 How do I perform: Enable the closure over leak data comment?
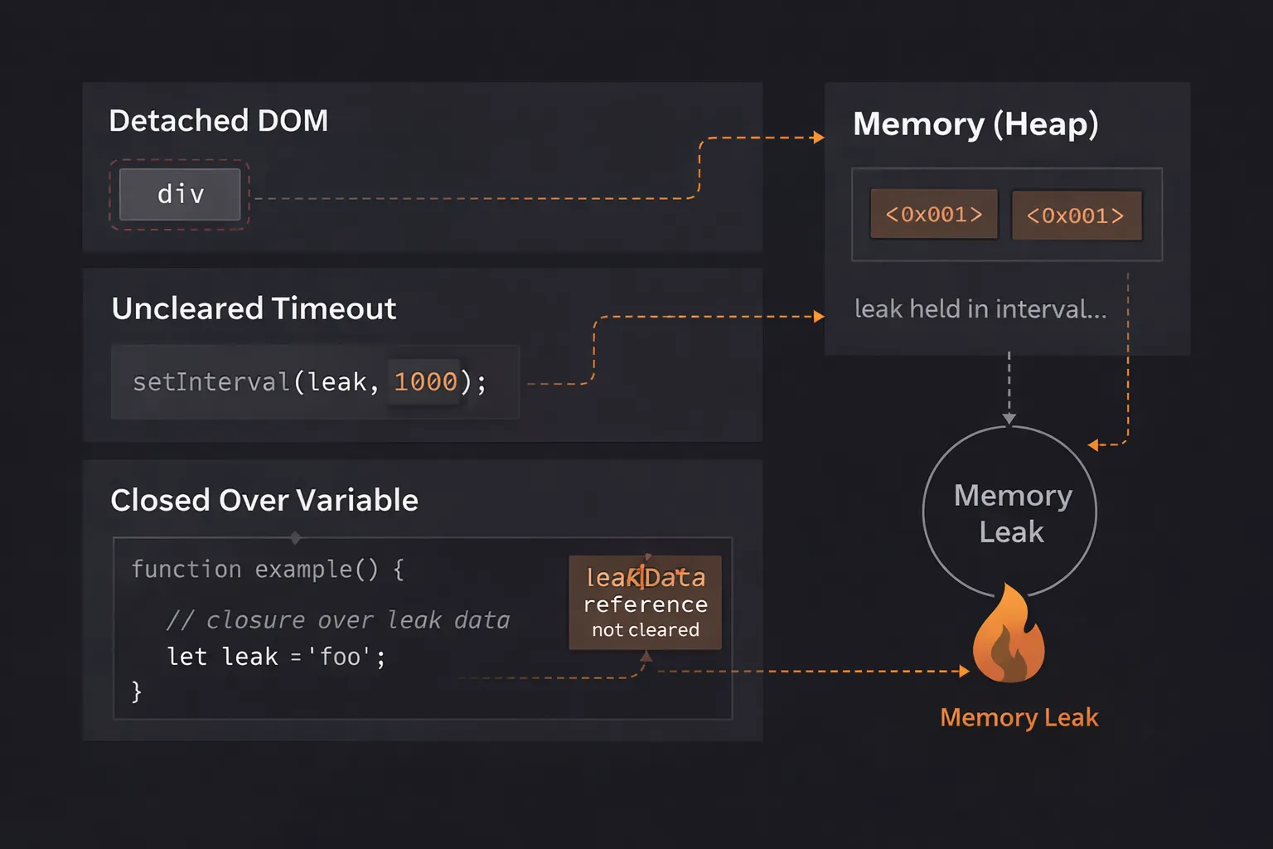[x=338, y=619]
